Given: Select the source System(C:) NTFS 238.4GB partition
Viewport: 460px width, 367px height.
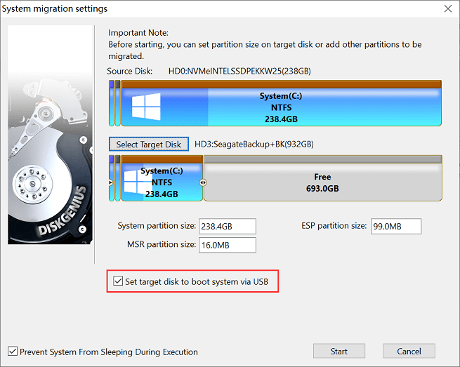Looking at the screenshot, I should coord(281,108).
